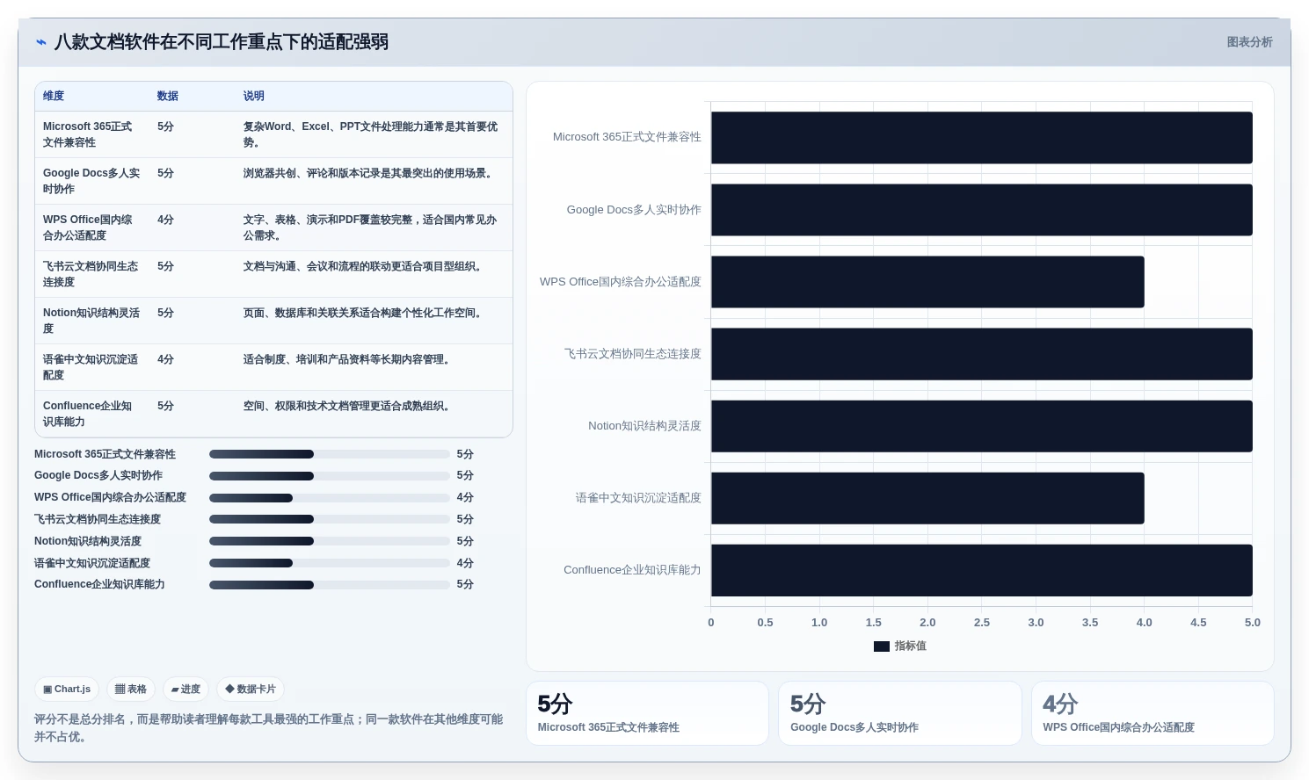The width and height of the screenshot is (1309, 780).
Task: Click the 5.0 axis tick label
Action: [x=1253, y=623]
